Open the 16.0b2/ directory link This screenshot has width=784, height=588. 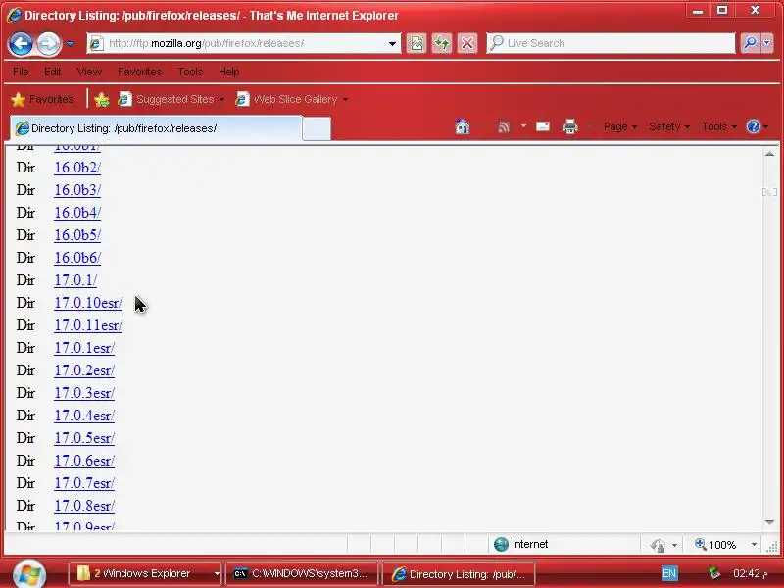(x=77, y=168)
